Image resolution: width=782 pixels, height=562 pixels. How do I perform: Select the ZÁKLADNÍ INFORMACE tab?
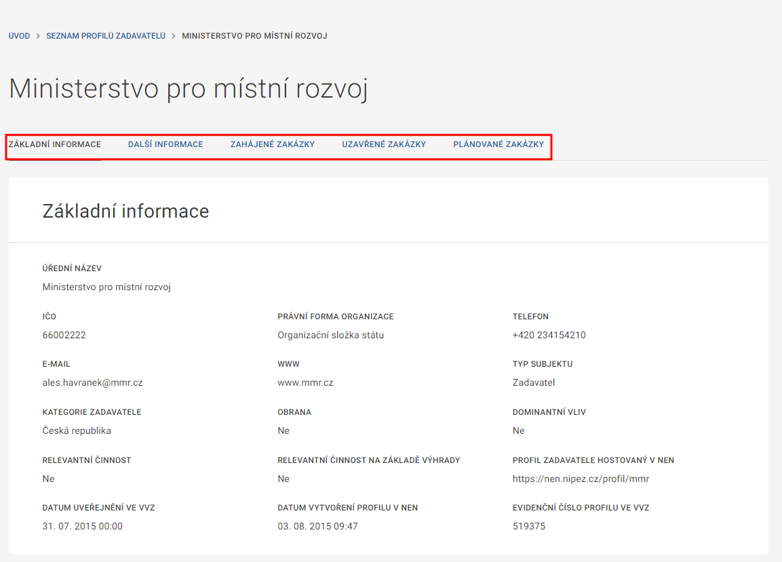(x=55, y=144)
